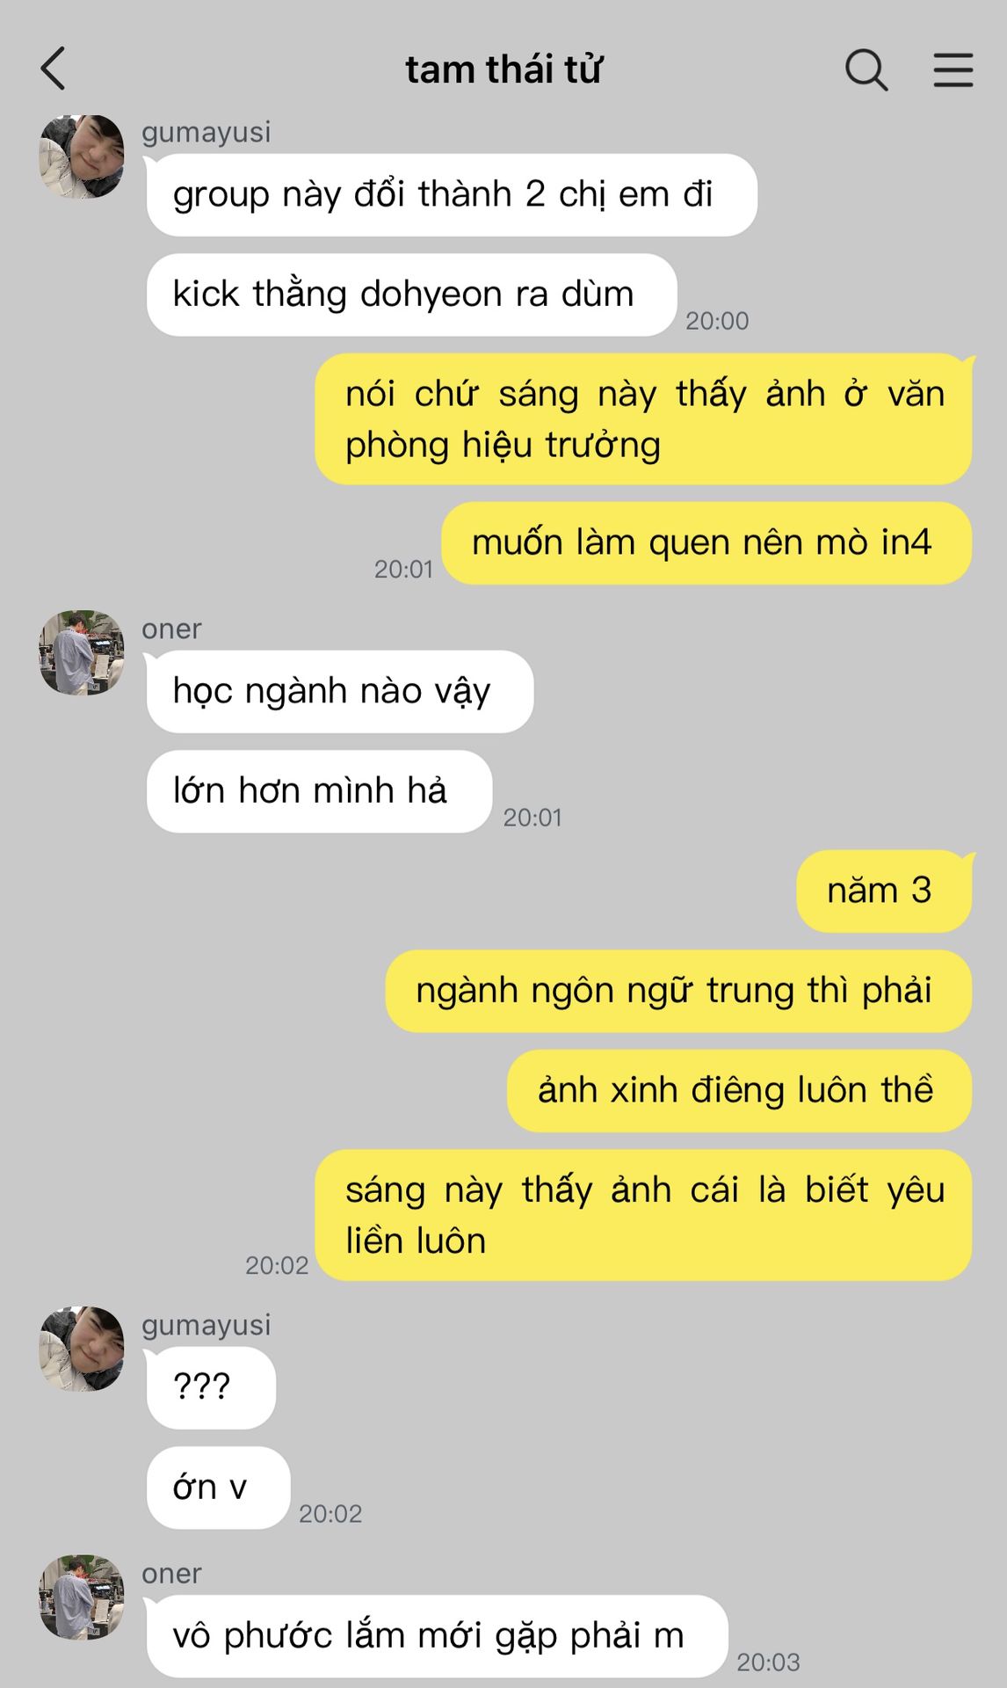1007x1688 pixels.
Task: Open the hamburger menu icon
Action: coord(953,69)
